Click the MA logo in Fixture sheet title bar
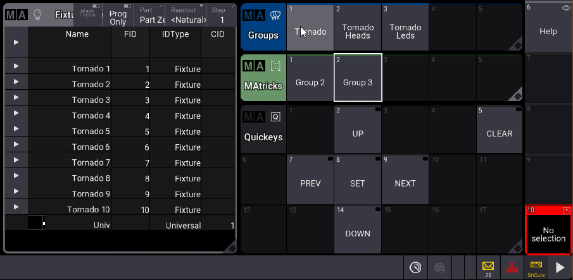Viewport: 573px width, 280px height. coord(16,15)
